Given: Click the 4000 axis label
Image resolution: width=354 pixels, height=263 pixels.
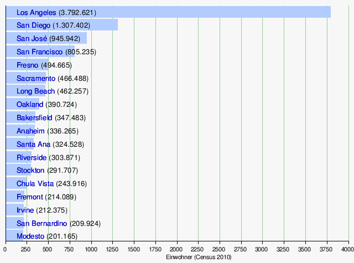Looking at the screenshot, I should click(348, 249).
